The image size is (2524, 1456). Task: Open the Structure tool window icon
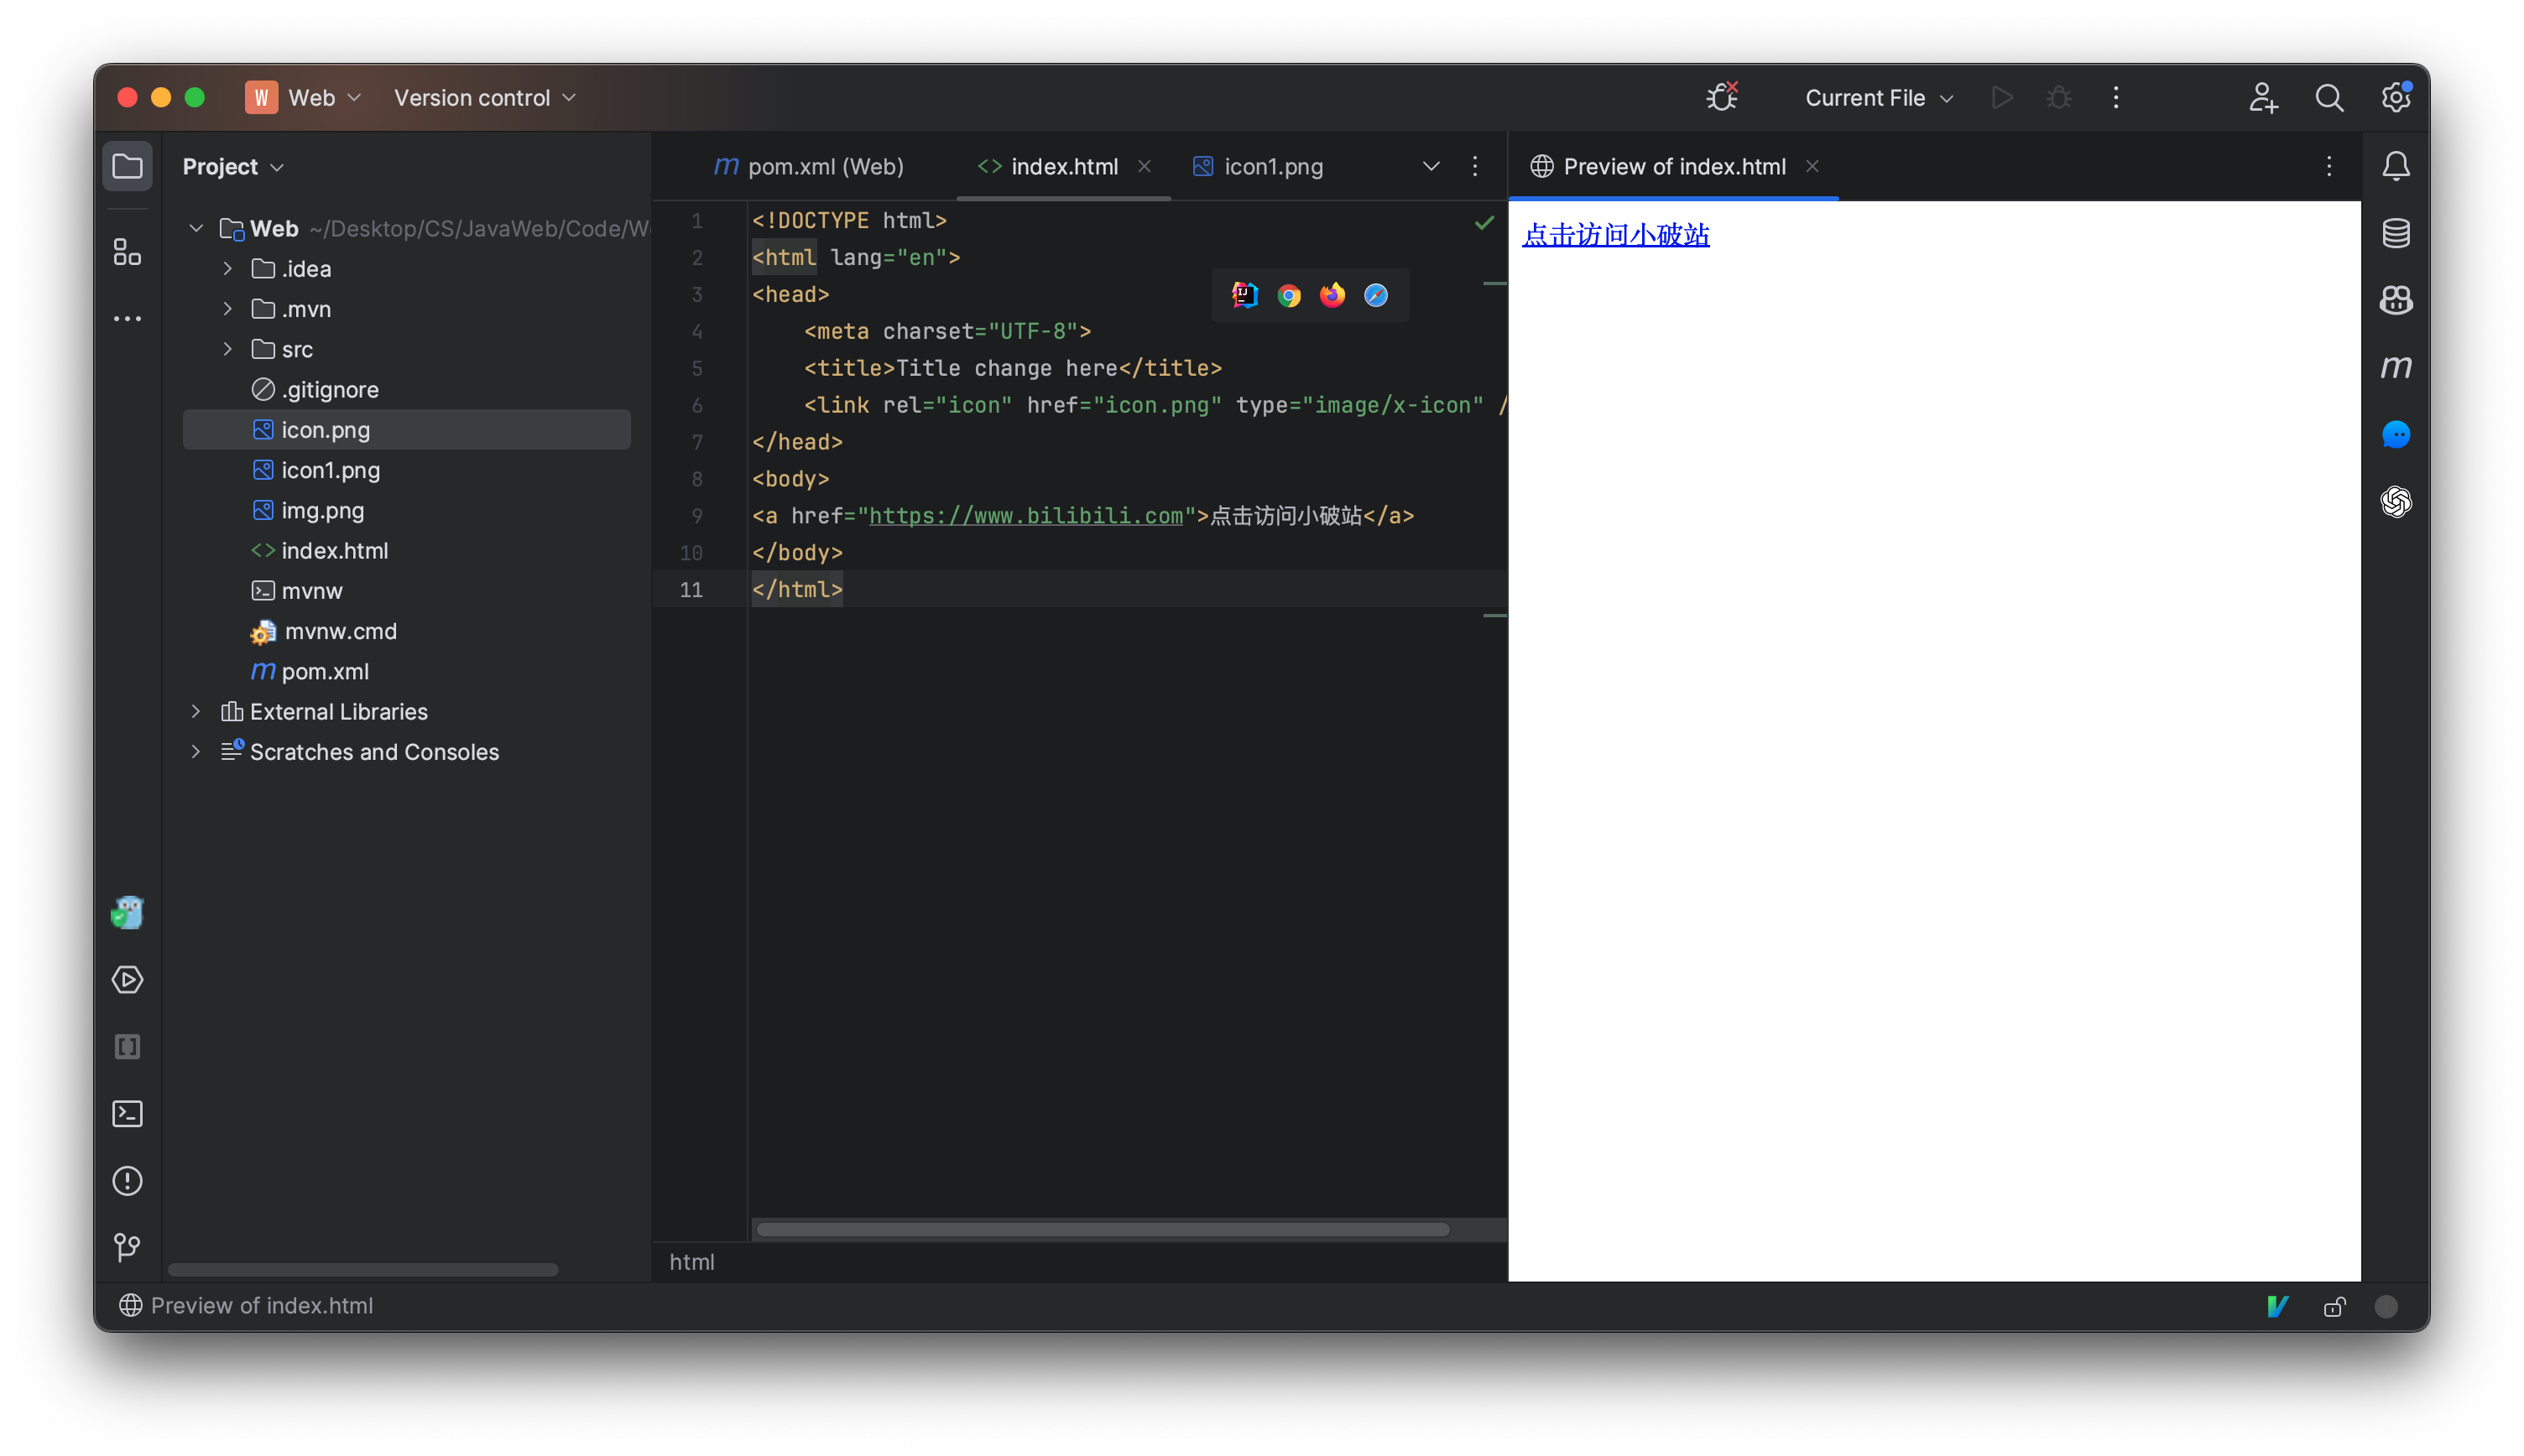coord(127,251)
